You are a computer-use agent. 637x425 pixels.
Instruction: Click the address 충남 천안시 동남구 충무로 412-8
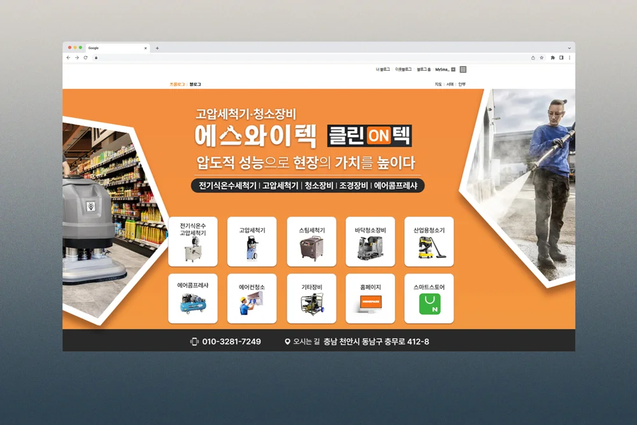[x=376, y=342]
